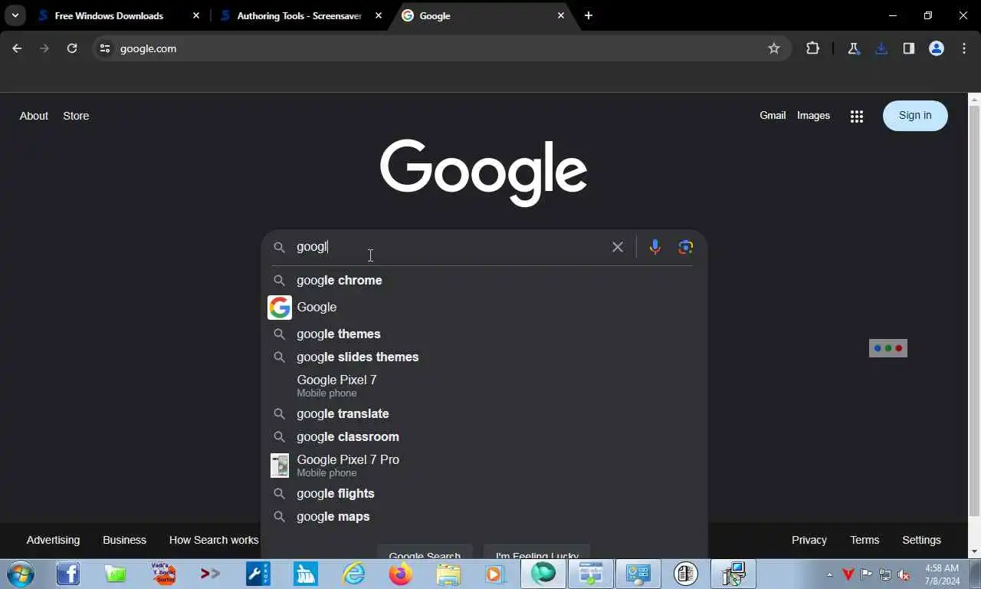
Task: Click inside the Google search input
Action: pyautogui.click(x=448, y=247)
